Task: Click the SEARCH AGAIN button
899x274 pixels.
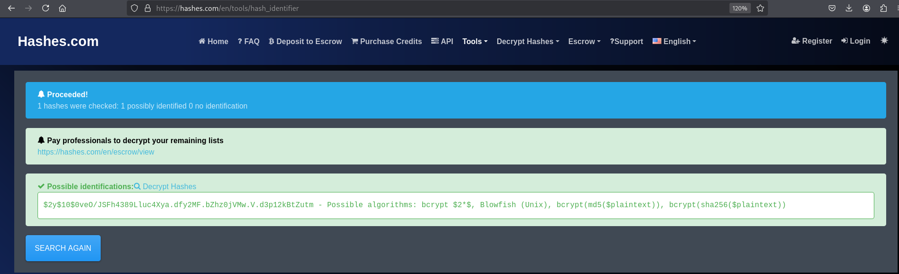Action: point(63,248)
